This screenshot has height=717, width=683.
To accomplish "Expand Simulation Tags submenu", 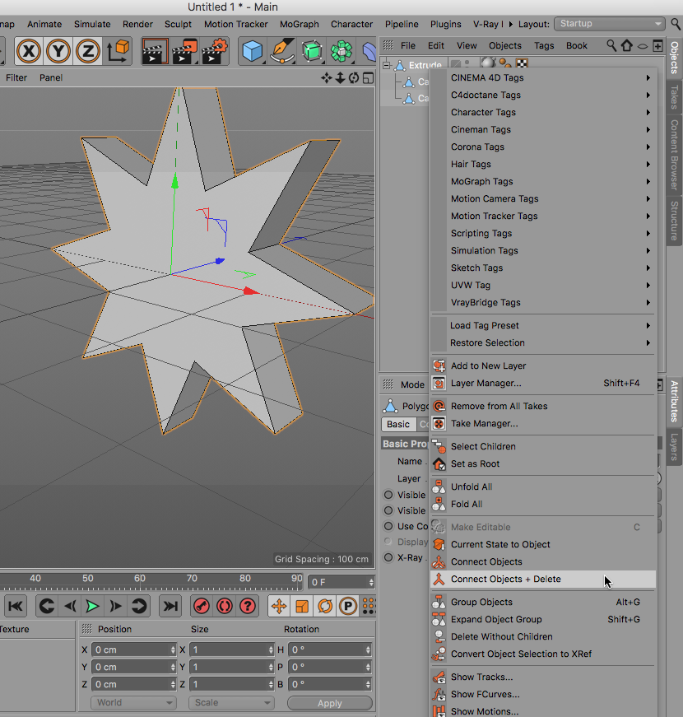I will pyautogui.click(x=543, y=250).
